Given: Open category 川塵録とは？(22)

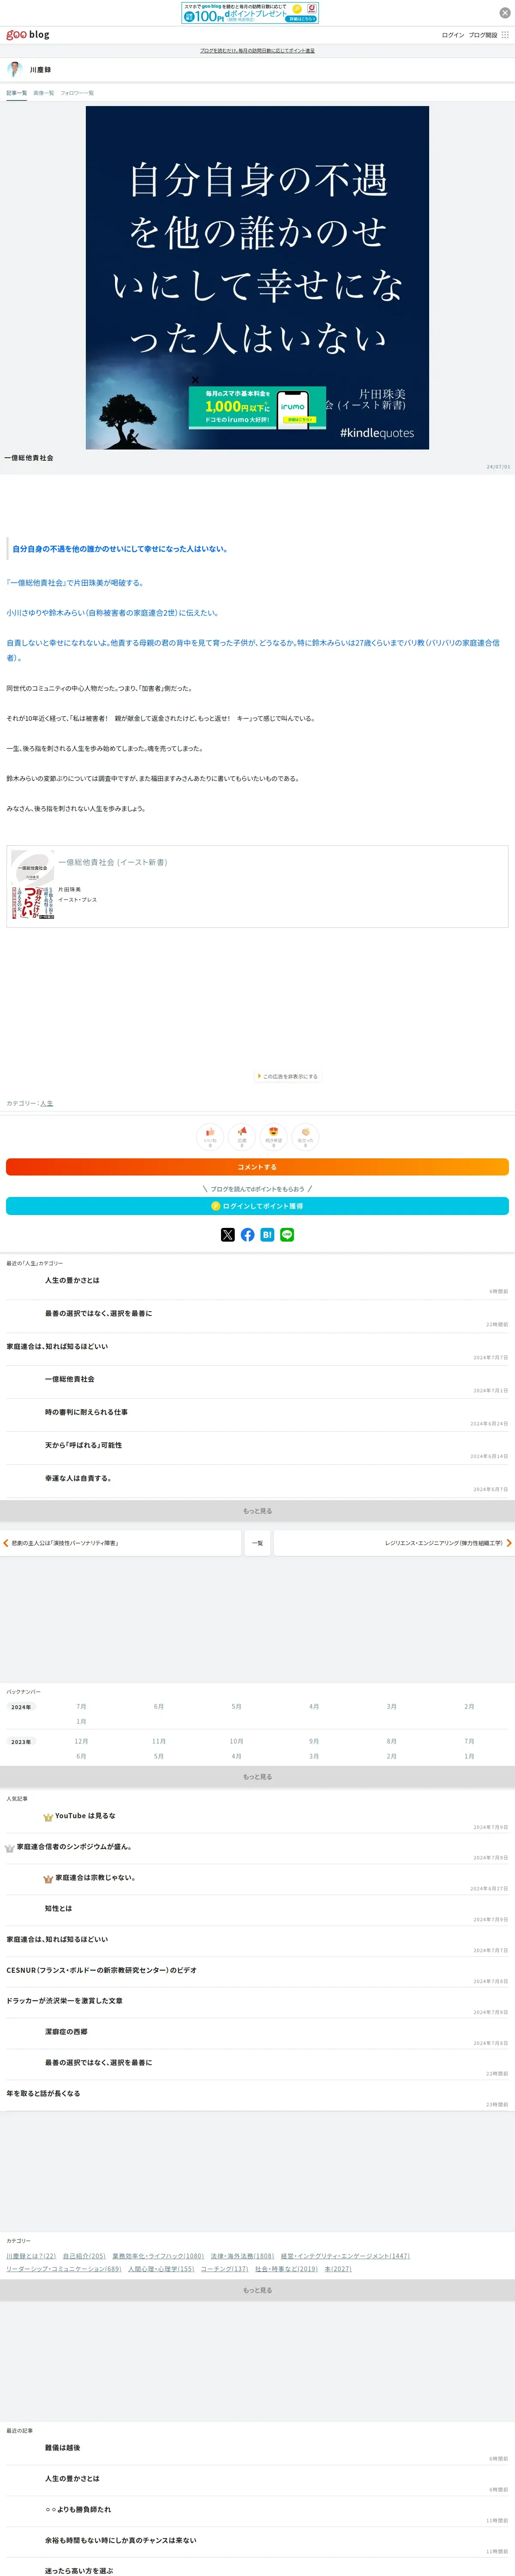Looking at the screenshot, I should [x=31, y=2256].
